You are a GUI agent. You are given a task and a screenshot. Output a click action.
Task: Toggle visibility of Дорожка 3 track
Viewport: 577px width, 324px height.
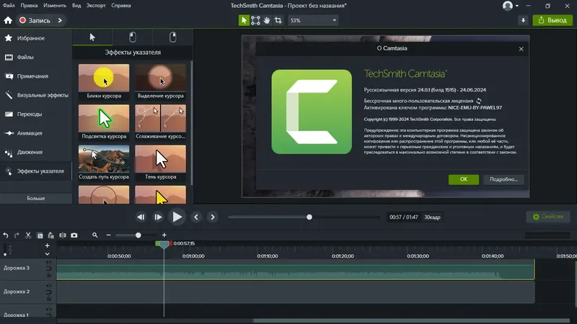[48, 262]
